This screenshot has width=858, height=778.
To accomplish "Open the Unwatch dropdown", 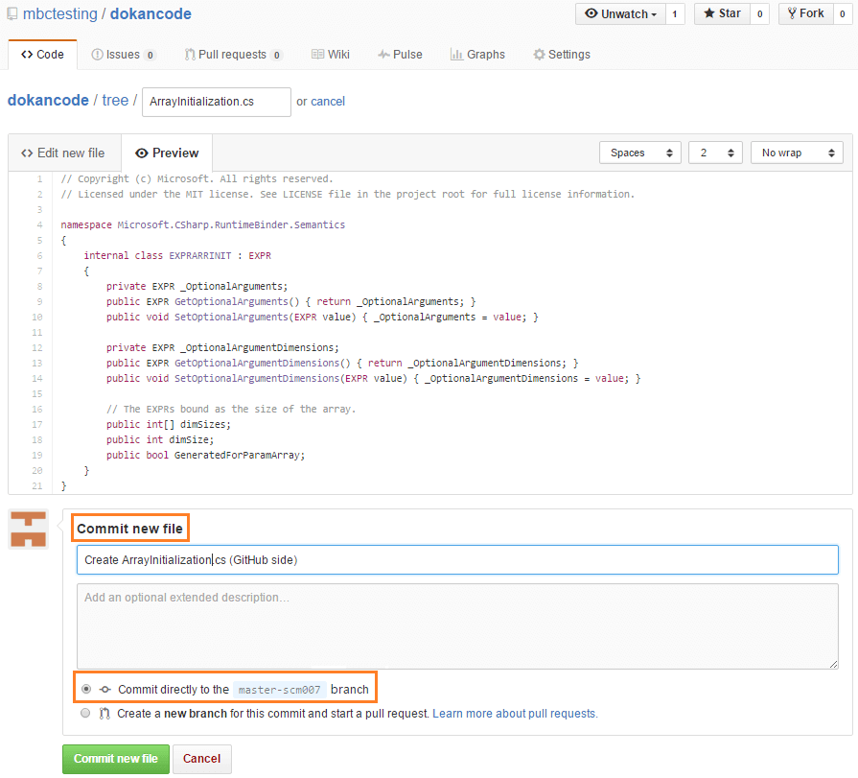I will (x=621, y=13).
